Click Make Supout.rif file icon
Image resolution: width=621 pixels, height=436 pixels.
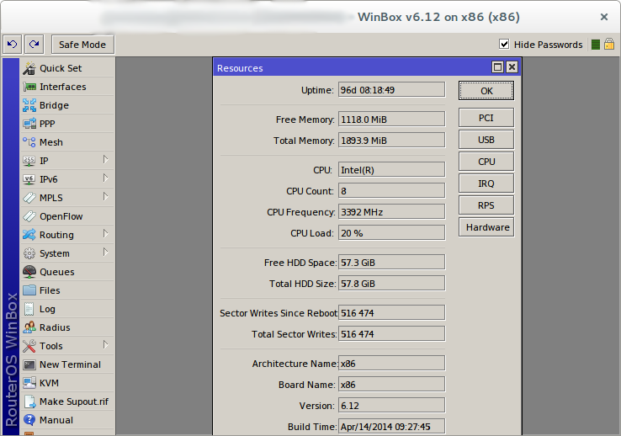(x=29, y=401)
